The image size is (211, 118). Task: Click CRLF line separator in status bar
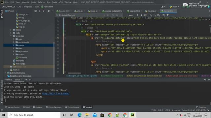[x=161, y=110]
